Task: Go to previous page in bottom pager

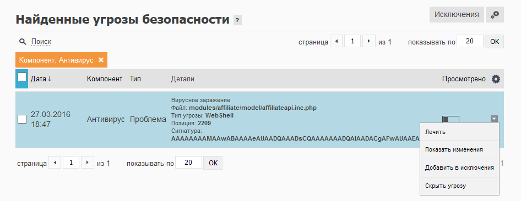Action: pyautogui.click(x=55, y=163)
